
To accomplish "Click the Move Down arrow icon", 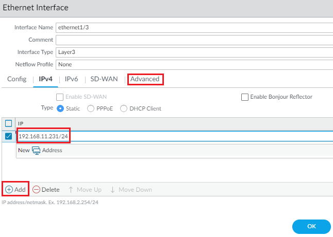I will [x=113, y=189].
